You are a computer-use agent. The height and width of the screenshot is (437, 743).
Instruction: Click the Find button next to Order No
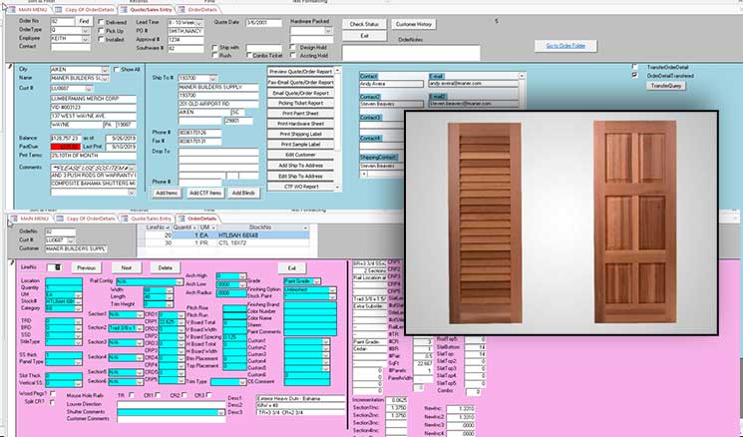(83, 20)
